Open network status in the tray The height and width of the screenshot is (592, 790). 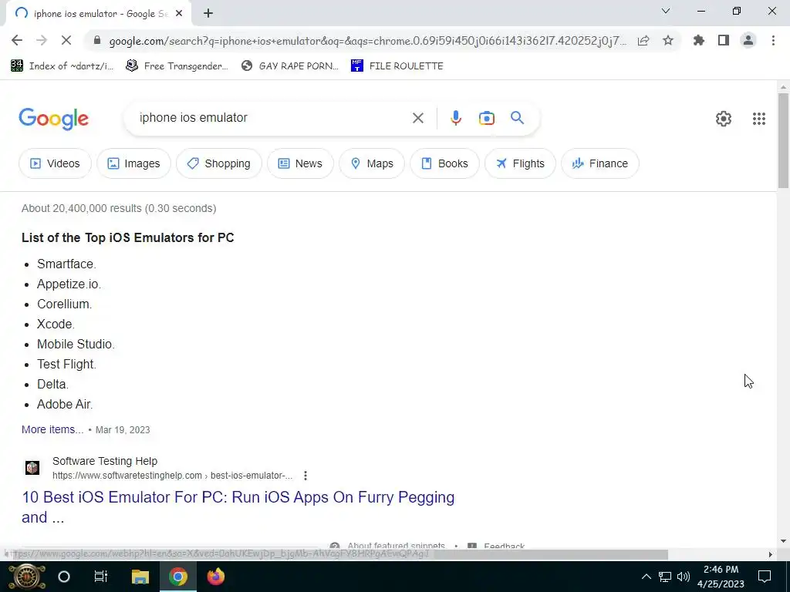(665, 577)
